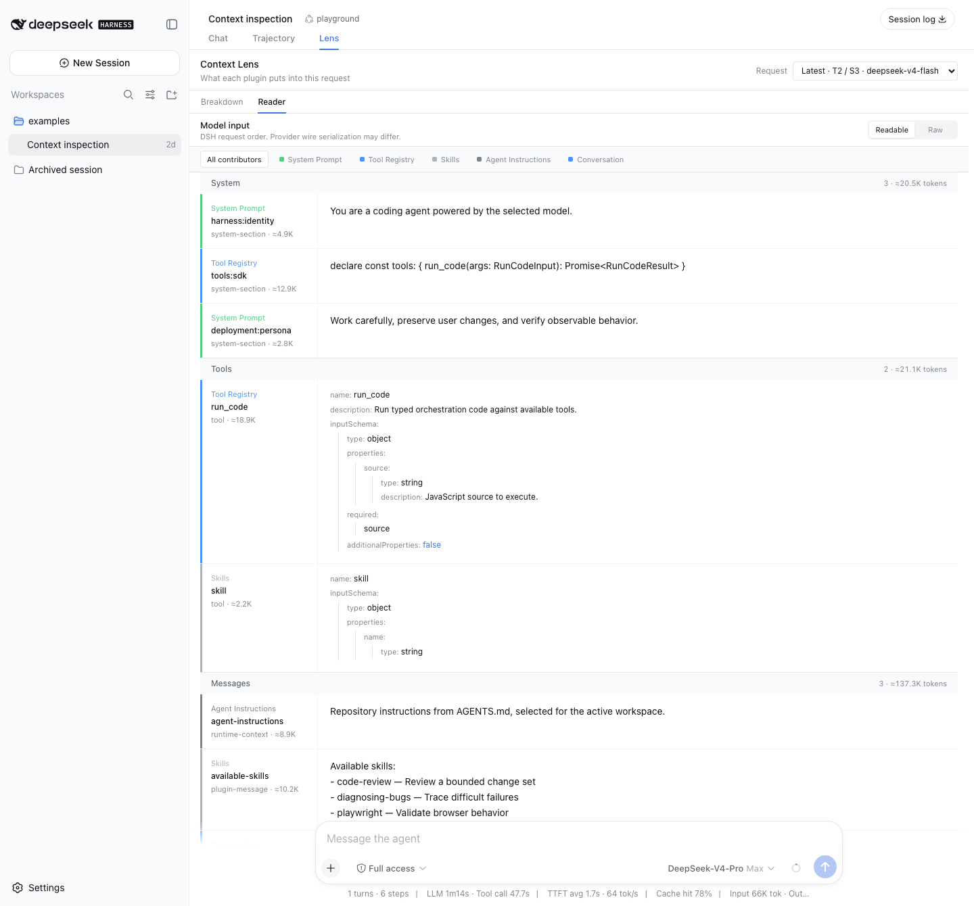Open workspace filter sliders icon
This screenshot has width=974, height=906.
click(x=150, y=95)
